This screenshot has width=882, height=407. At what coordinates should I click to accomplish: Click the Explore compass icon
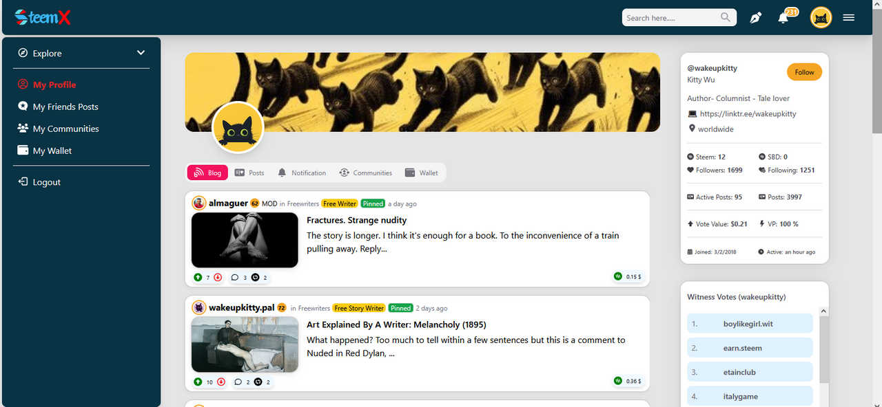(x=23, y=53)
